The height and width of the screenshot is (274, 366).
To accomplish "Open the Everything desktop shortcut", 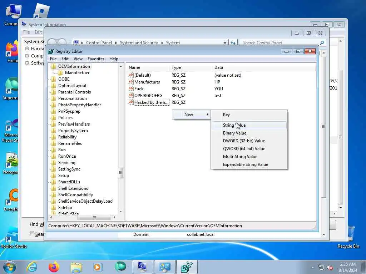I will pyautogui.click(x=12, y=197).
